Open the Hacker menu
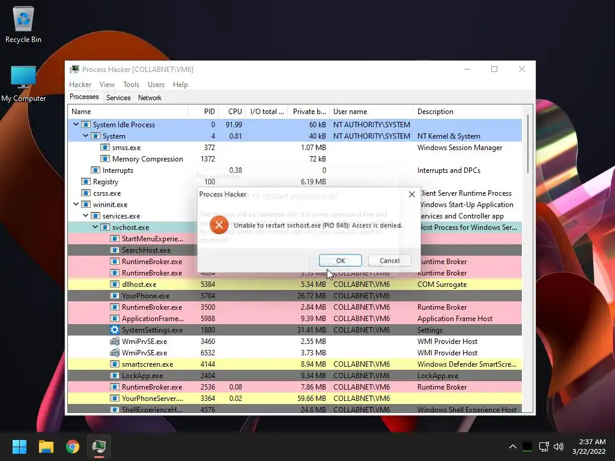 80,84
